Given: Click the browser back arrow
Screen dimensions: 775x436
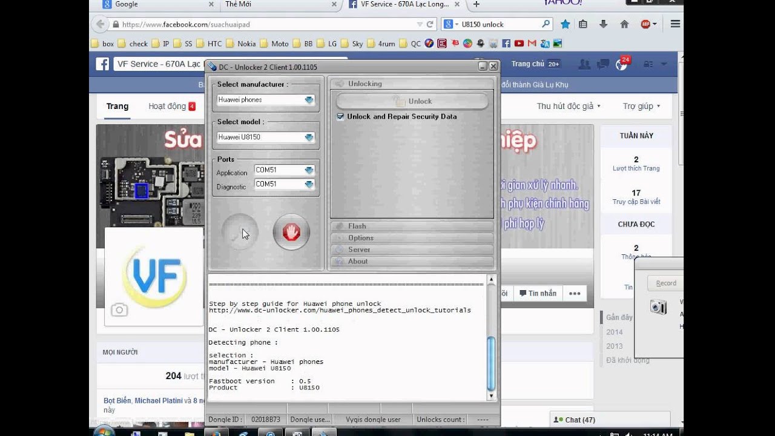Looking at the screenshot, I should [100, 24].
